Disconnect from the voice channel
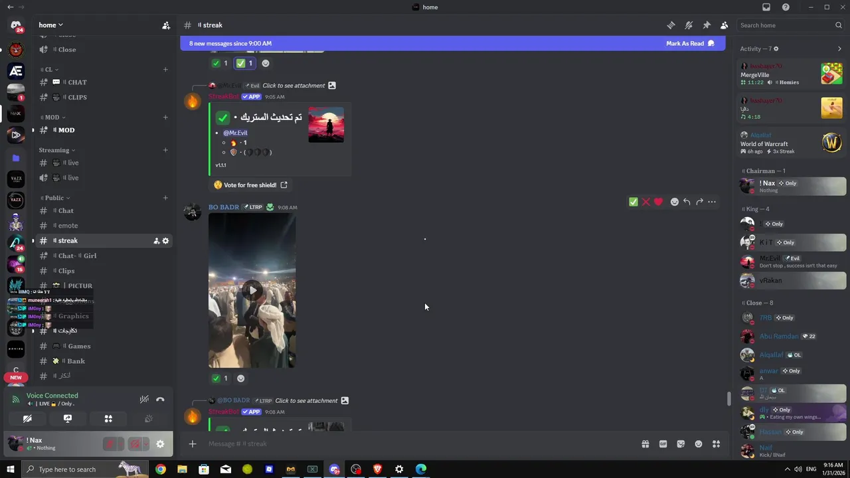 tap(160, 400)
